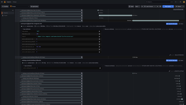Viewport: 186px width, 105px height.
Task: Open logs icon for albumsbox span row
Action: pos(82,76)
